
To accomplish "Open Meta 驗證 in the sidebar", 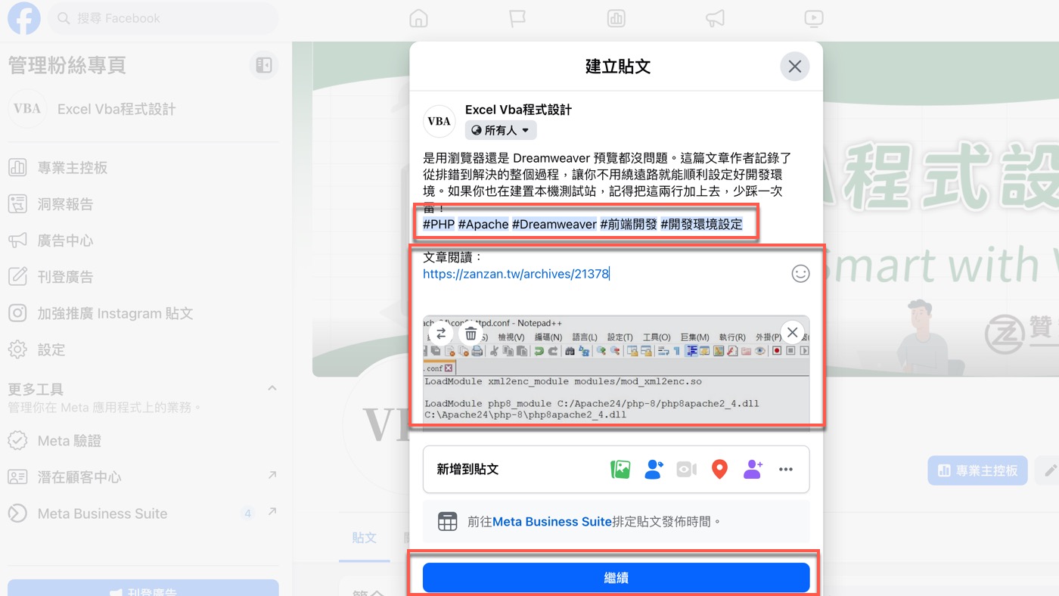I will pyautogui.click(x=142, y=441).
